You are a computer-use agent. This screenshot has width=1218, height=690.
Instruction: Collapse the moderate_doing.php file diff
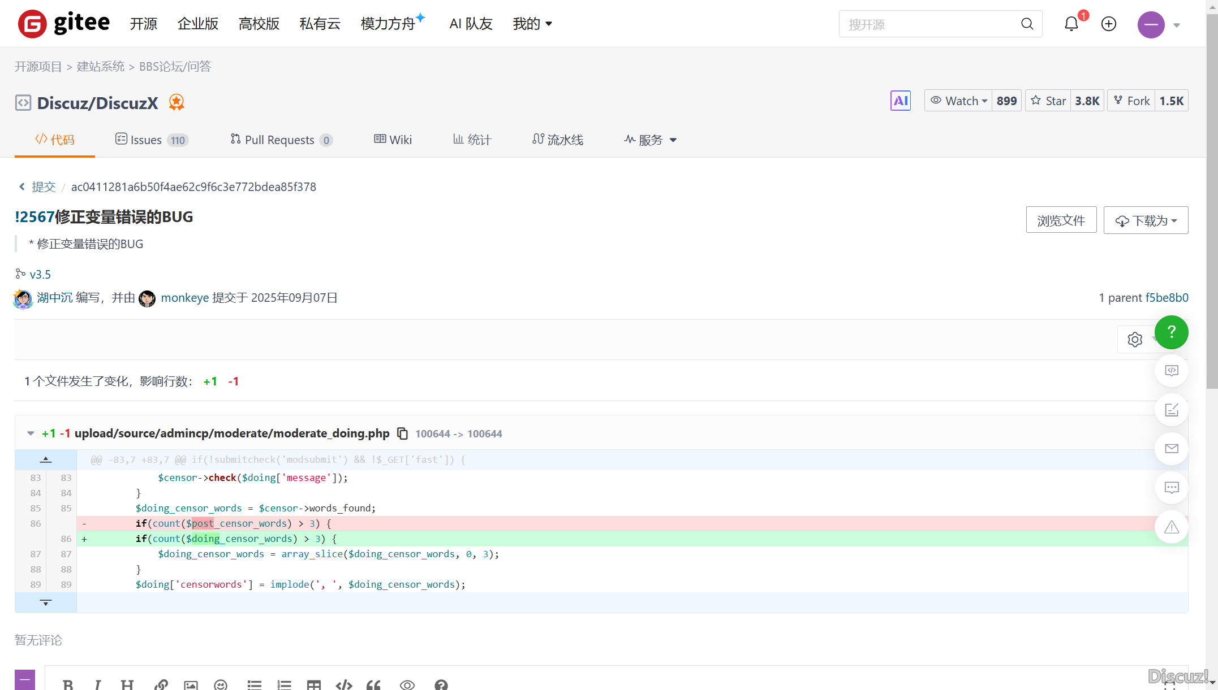(x=31, y=433)
